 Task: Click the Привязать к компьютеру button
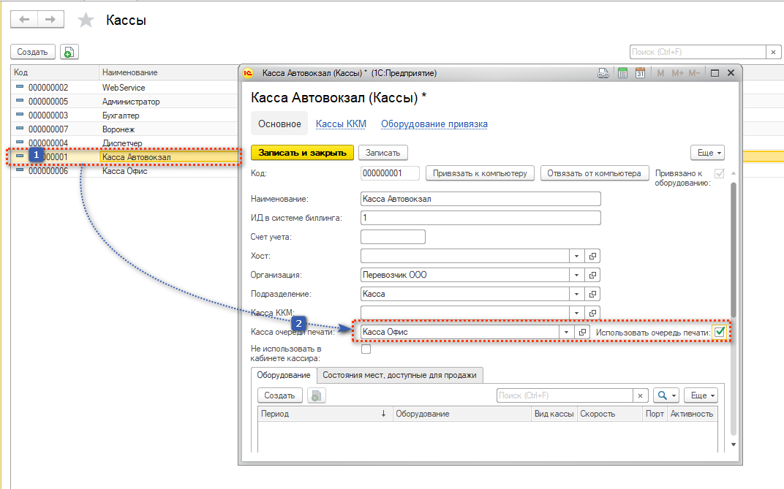pos(479,173)
